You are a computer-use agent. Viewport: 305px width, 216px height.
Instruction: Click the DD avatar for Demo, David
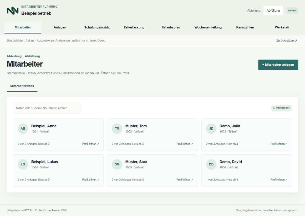tap(211, 164)
